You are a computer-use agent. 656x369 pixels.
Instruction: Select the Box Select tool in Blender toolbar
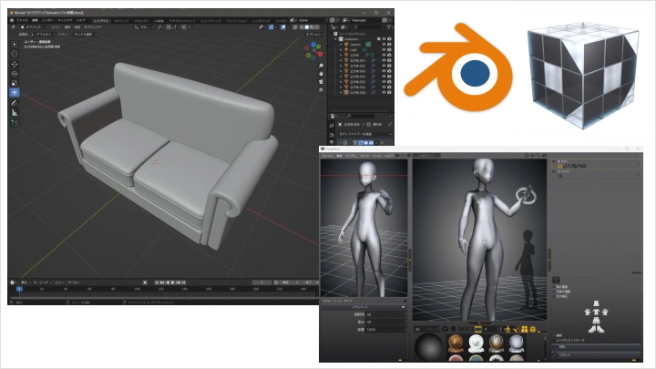[15, 44]
